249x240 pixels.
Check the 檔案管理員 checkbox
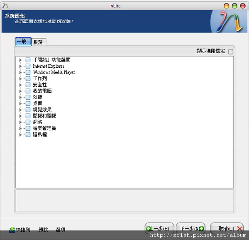pyautogui.click(x=28, y=128)
